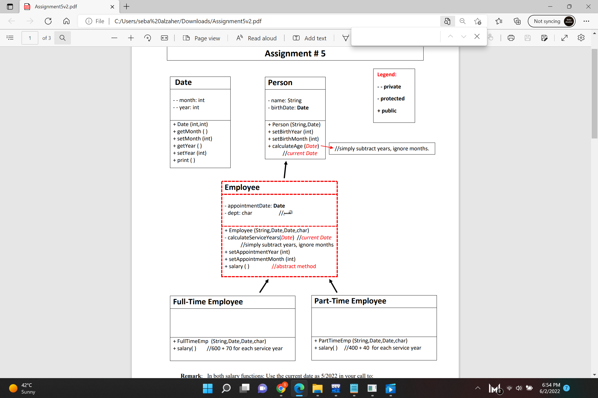
Task: Start Read aloud
Action: tap(256, 38)
